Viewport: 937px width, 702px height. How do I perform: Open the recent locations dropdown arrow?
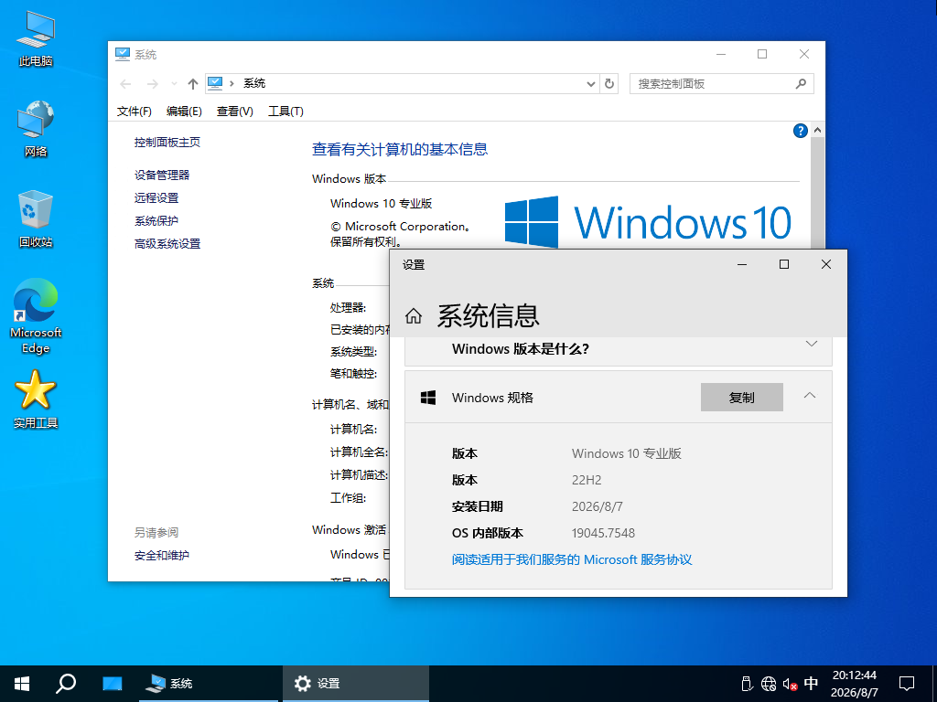click(x=174, y=84)
